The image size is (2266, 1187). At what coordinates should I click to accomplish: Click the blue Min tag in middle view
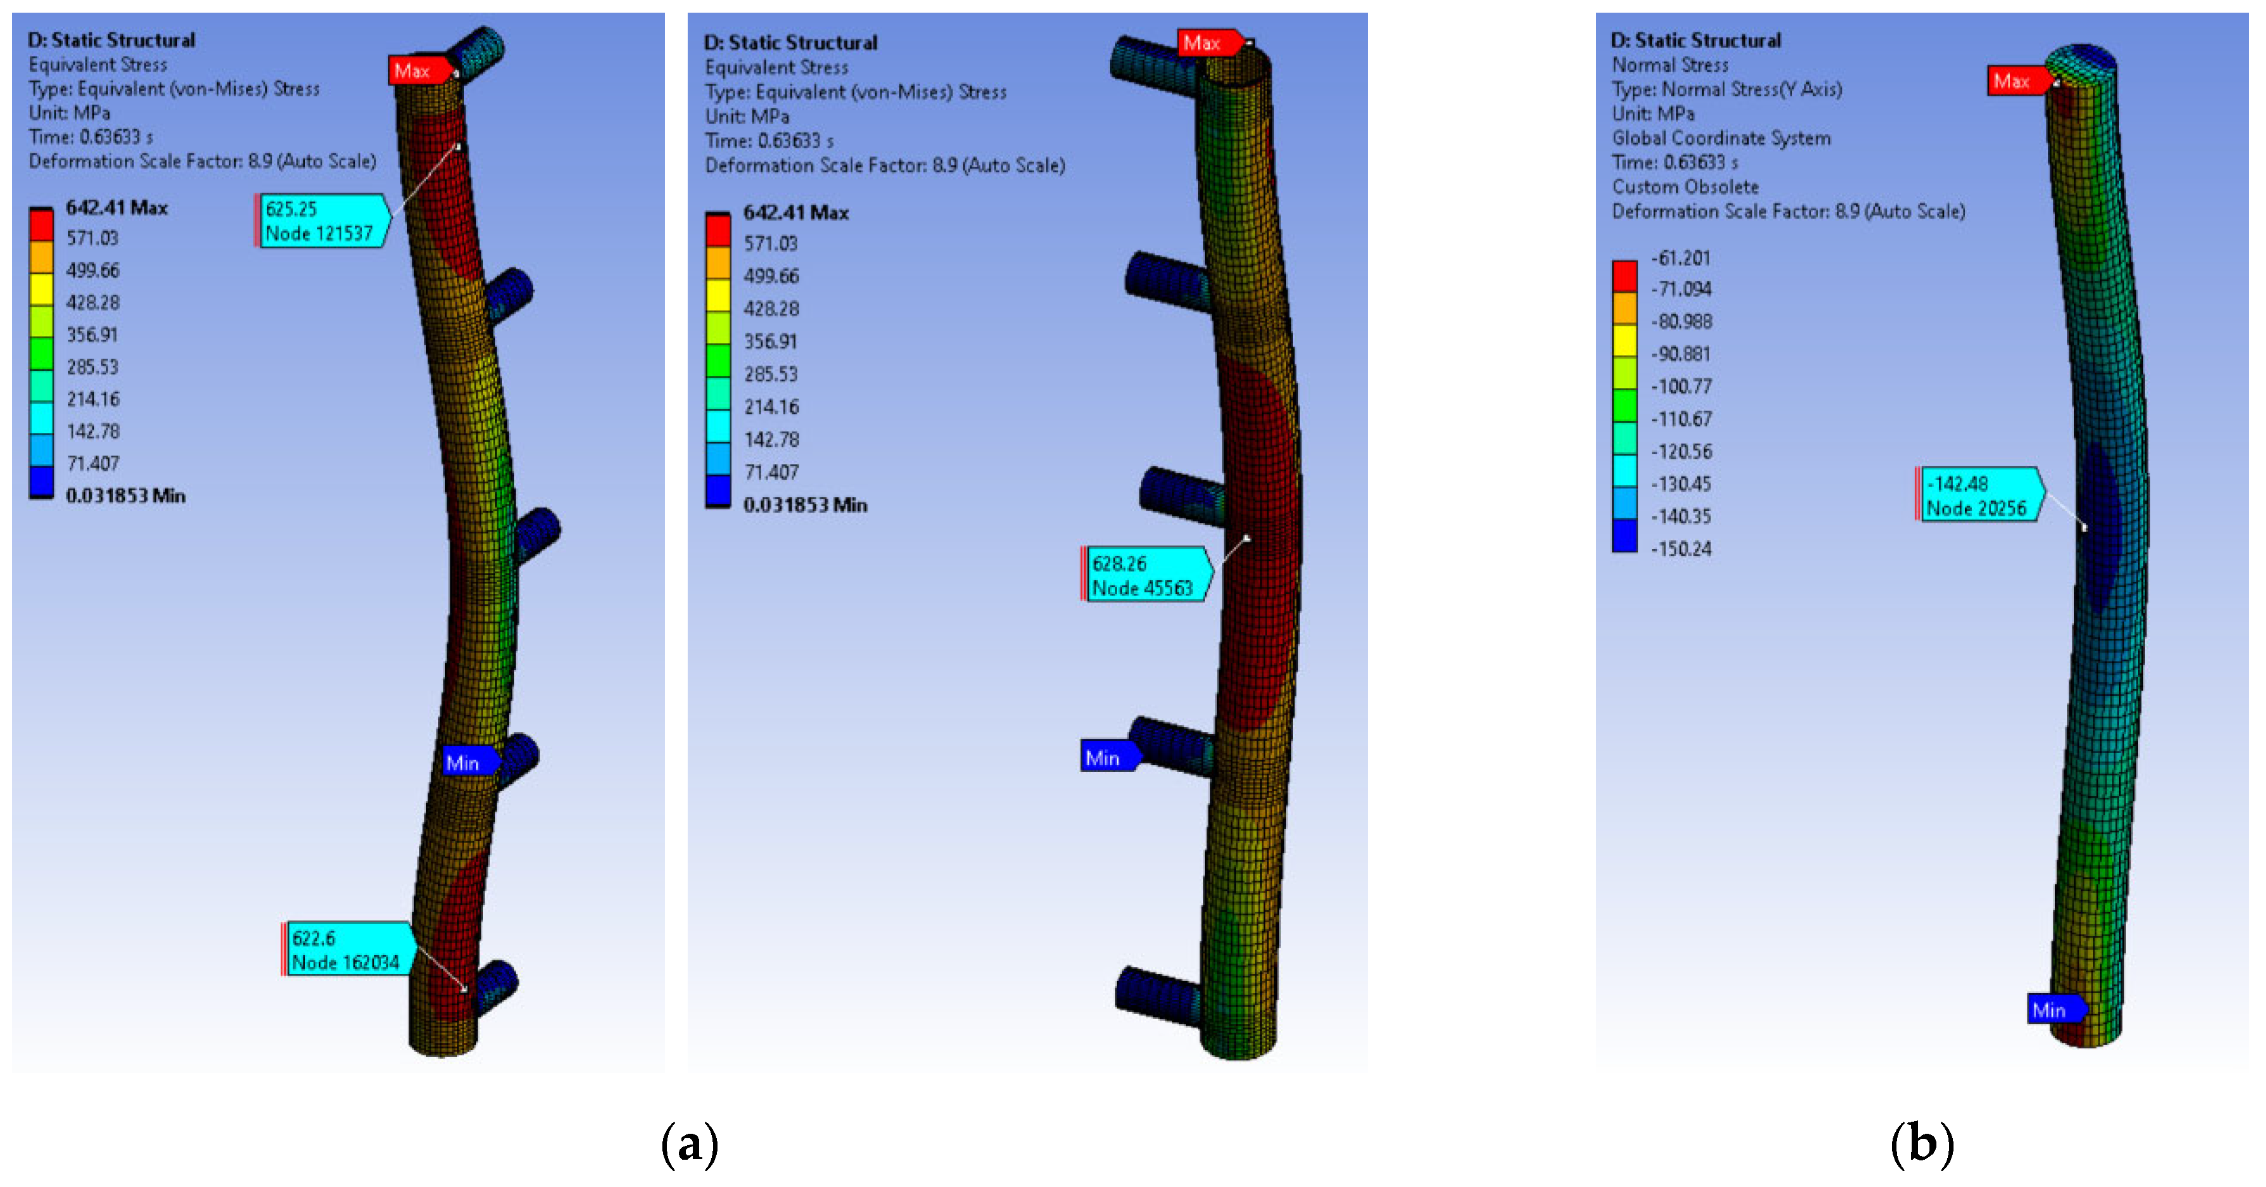[1105, 757]
